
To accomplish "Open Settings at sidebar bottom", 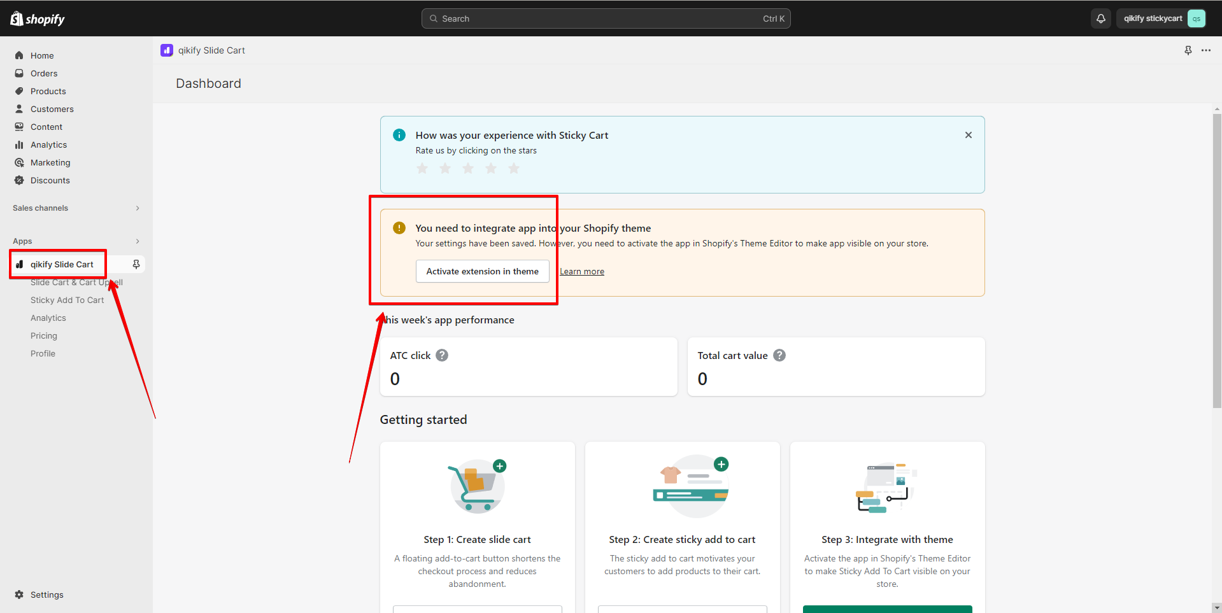I will [x=47, y=595].
